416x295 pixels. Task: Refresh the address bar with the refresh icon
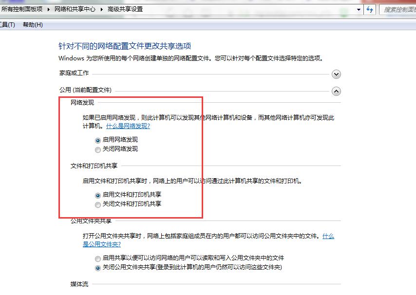pyautogui.click(x=371, y=9)
